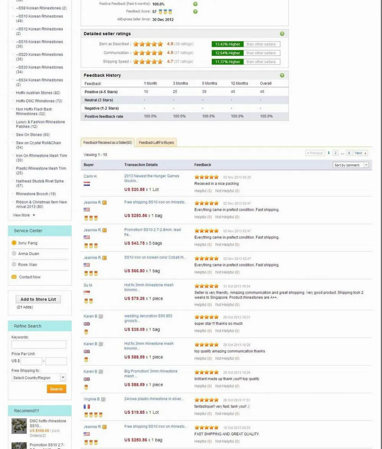Click Item as Described star rating
Image resolution: width=382 pixels, height=449 pixels.
pos(148,44)
